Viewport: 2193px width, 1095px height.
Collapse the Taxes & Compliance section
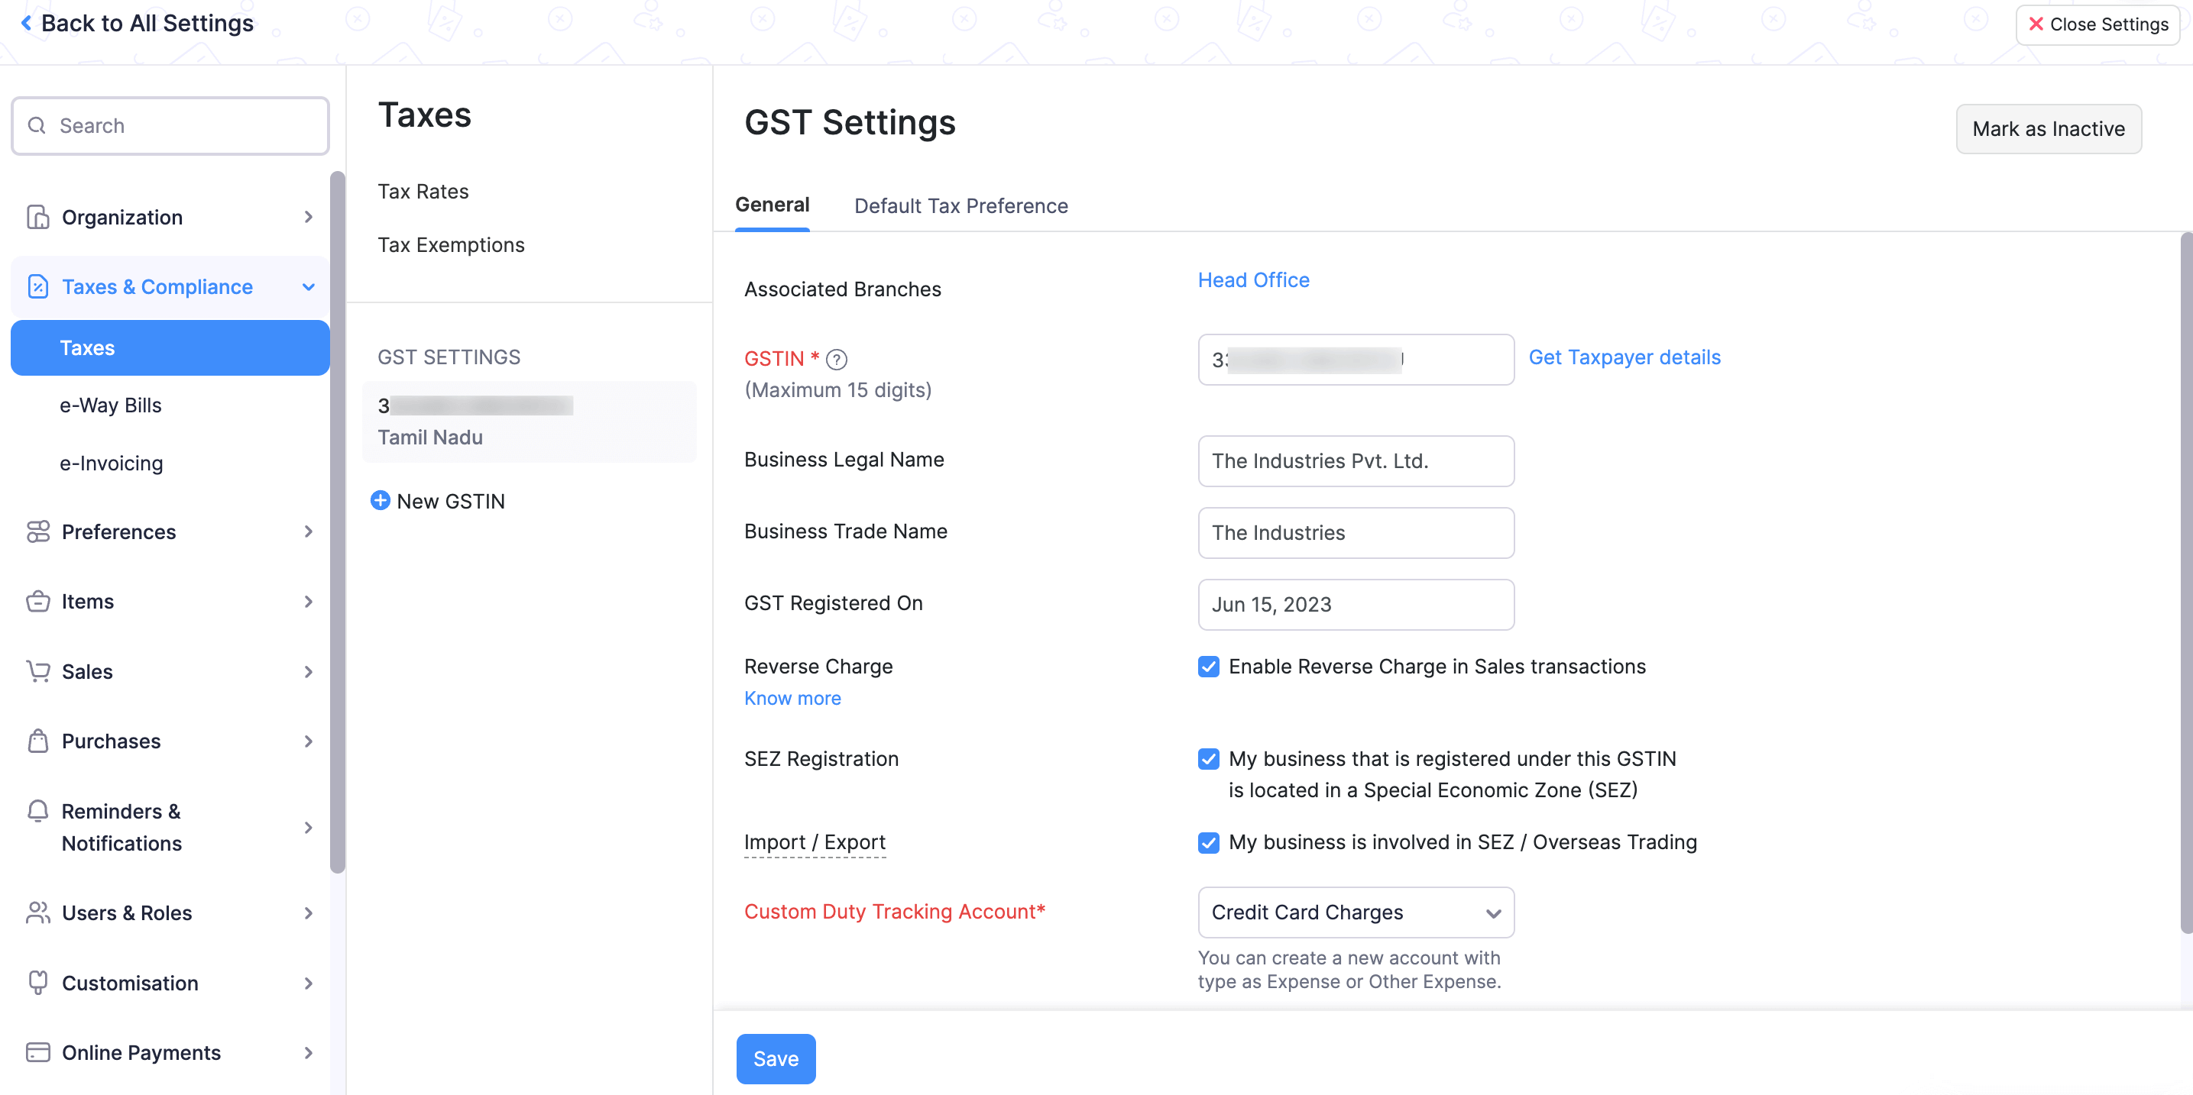pyautogui.click(x=307, y=286)
